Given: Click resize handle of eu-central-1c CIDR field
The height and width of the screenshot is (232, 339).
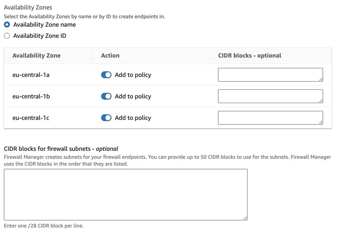Looking at the screenshot, I should (x=321, y=122).
